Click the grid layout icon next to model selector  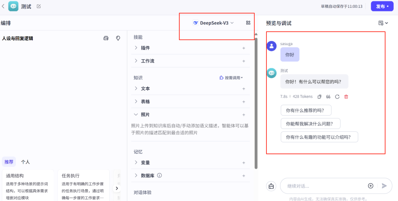[248, 23]
